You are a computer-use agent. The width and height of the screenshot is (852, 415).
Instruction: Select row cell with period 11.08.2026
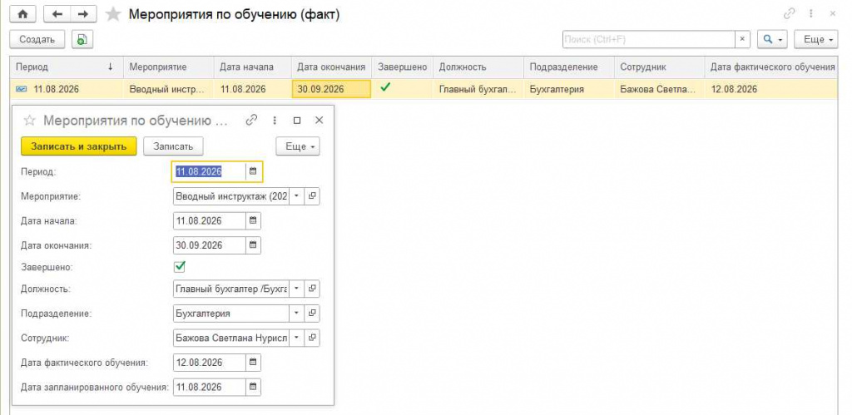pos(67,89)
